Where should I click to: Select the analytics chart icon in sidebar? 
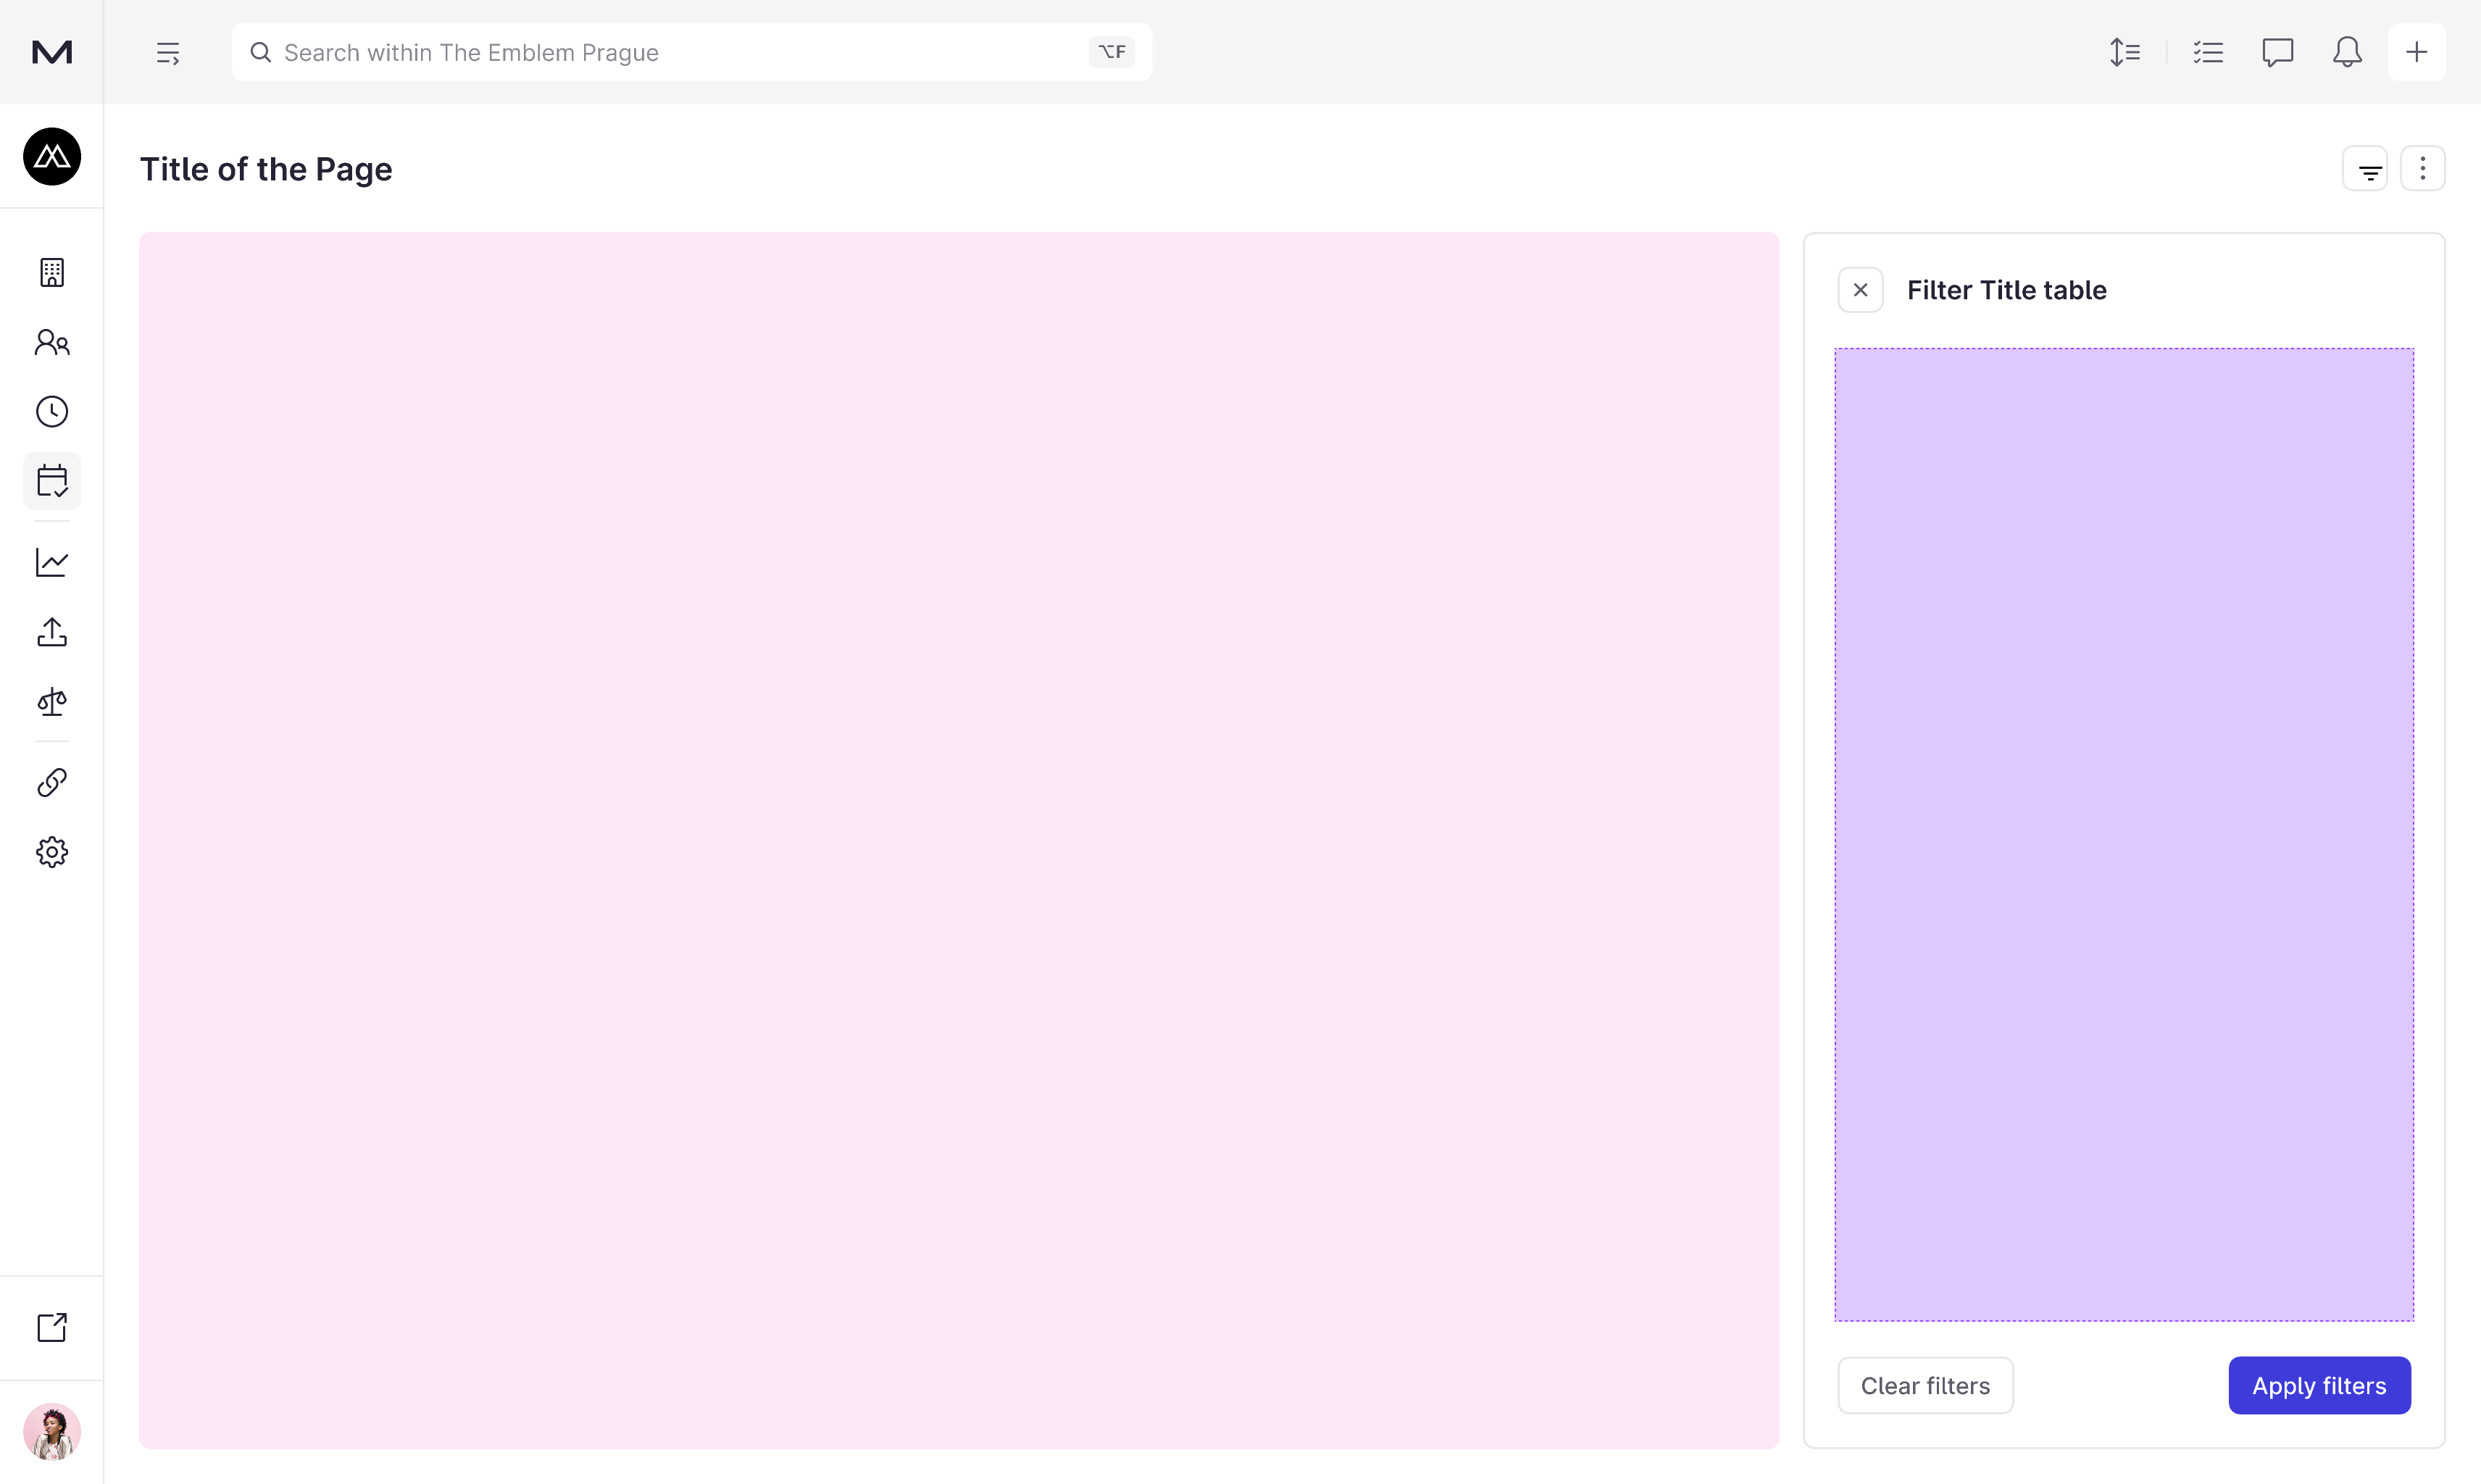(51, 562)
